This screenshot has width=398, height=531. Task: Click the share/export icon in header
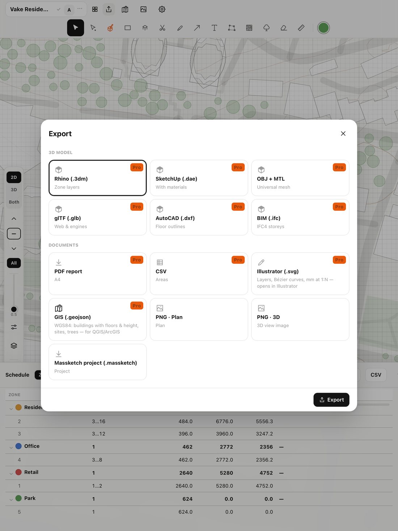click(x=109, y=9)
